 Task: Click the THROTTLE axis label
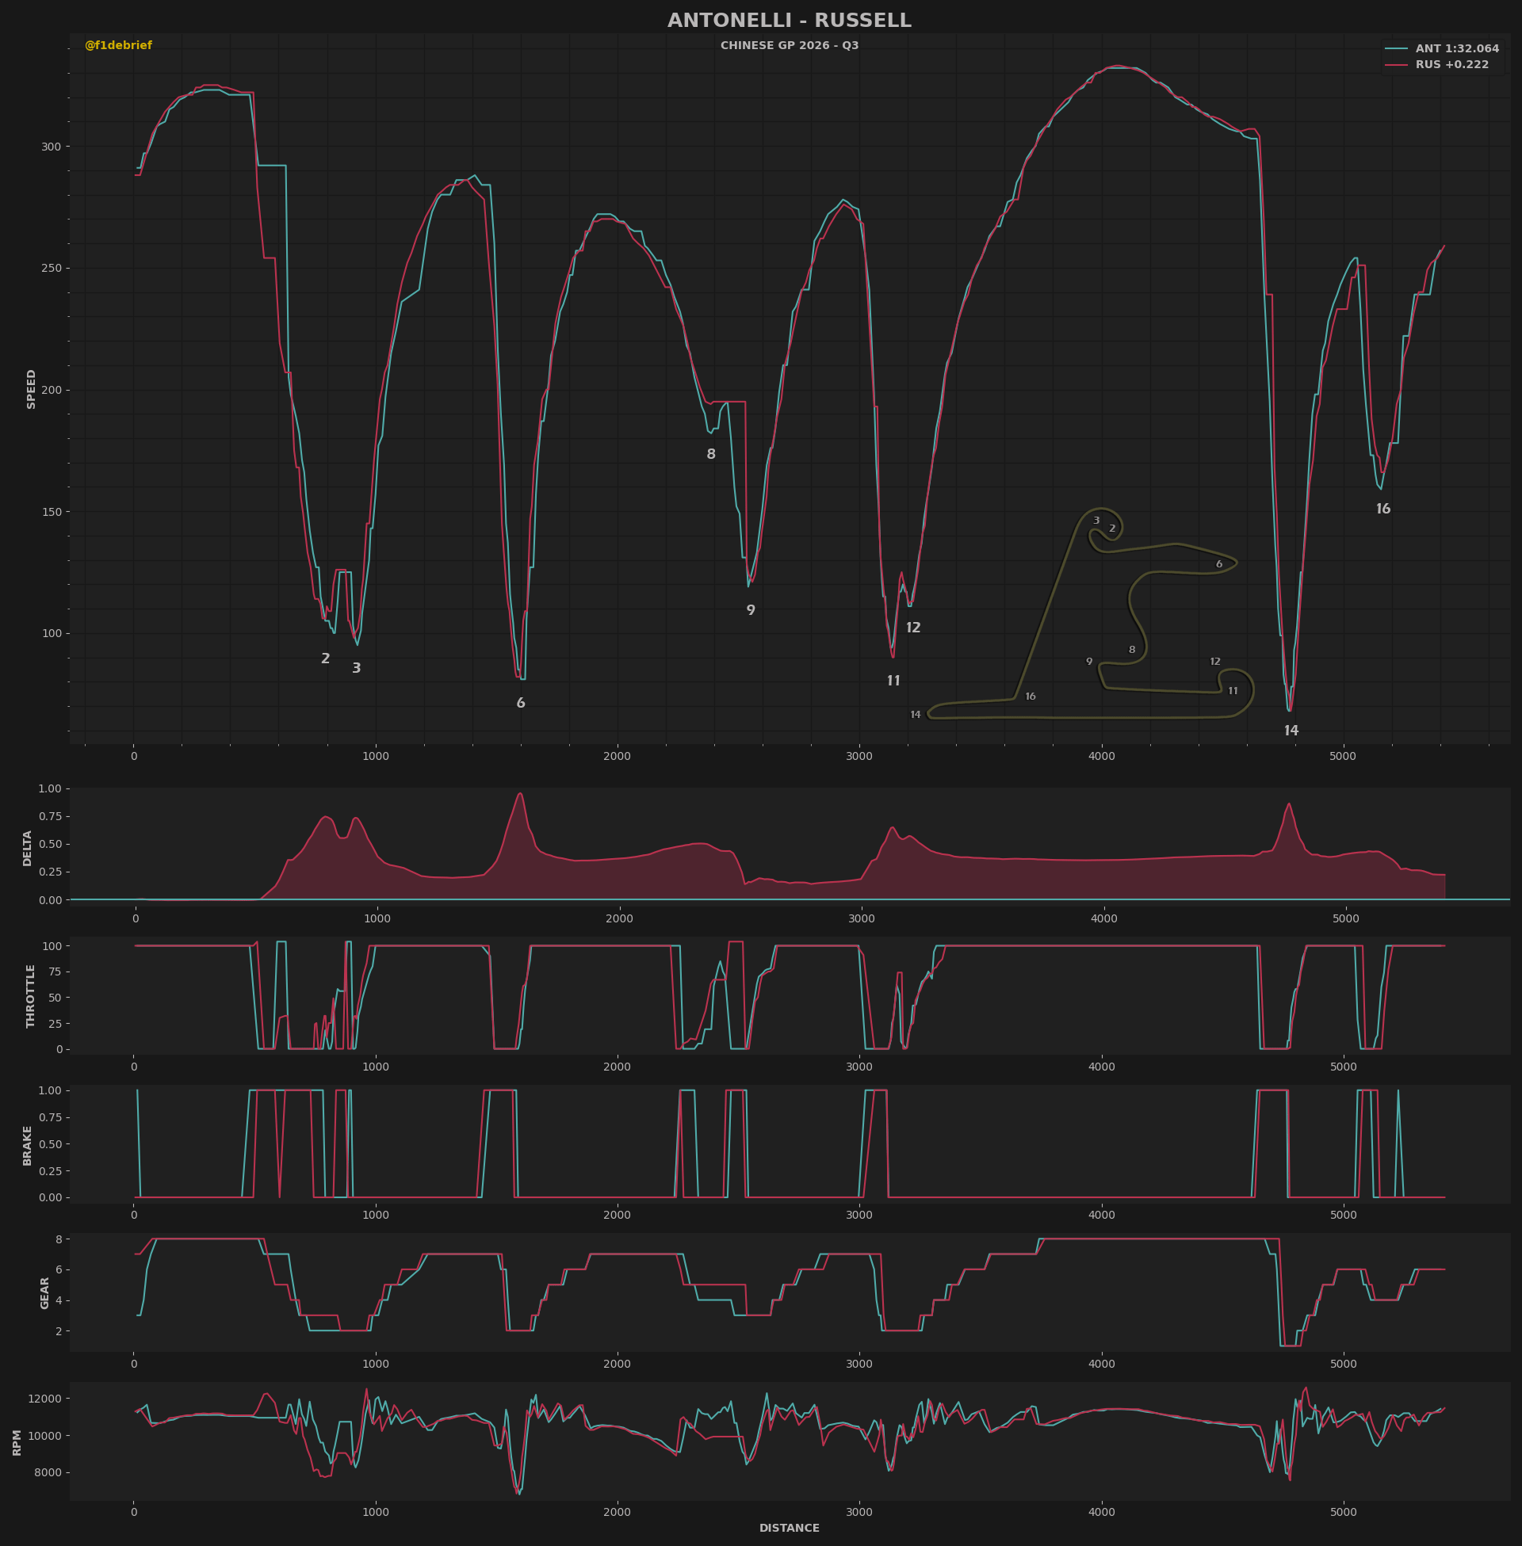[32, 995]
